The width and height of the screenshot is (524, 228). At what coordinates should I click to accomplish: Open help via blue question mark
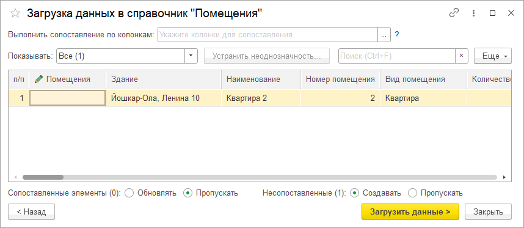tap(397, 34)
